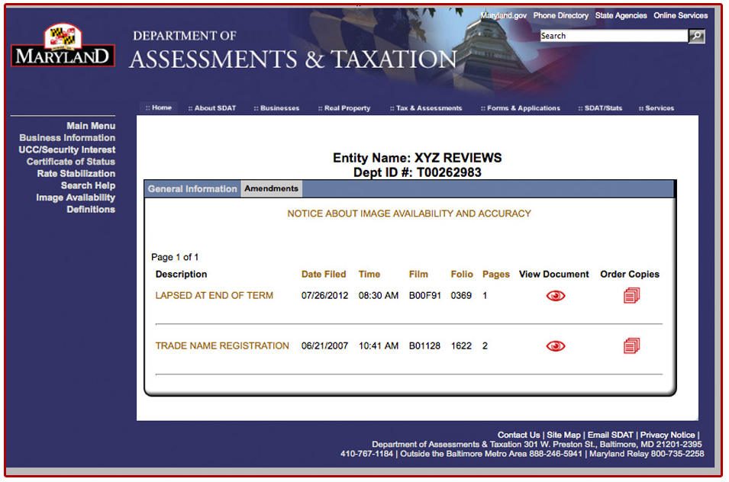This screenshot has width=729, height=482.
Task: Open Image Availability sidebar link
Action: tap(76, 198)
